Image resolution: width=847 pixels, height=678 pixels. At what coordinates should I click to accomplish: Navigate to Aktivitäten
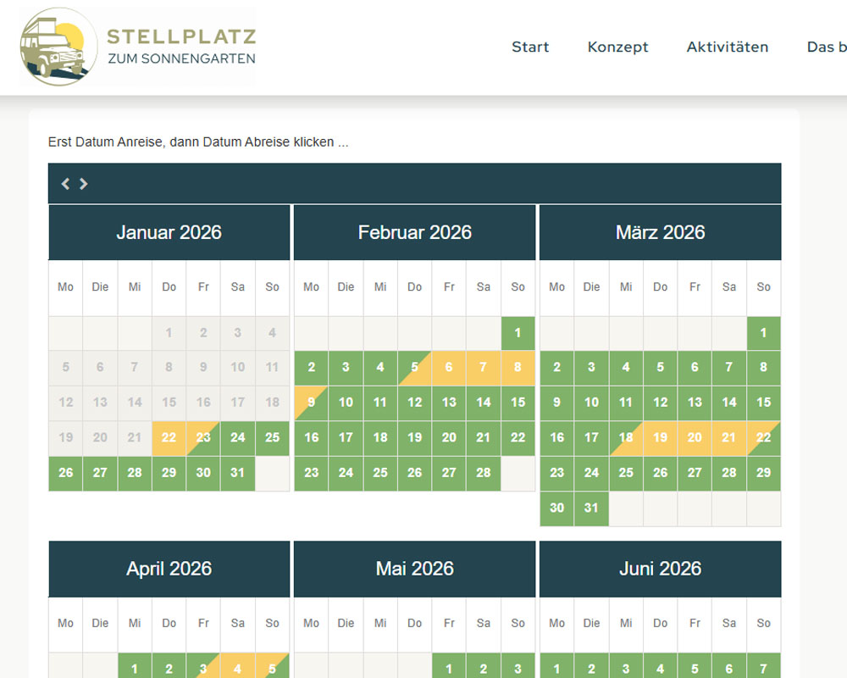[x=727, y=47]
